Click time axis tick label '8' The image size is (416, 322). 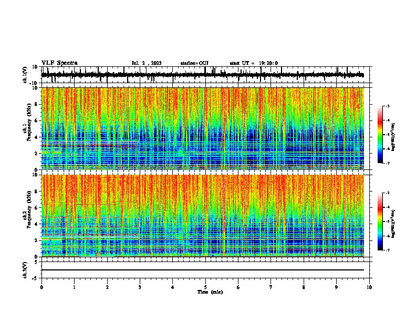pos(304,287)
